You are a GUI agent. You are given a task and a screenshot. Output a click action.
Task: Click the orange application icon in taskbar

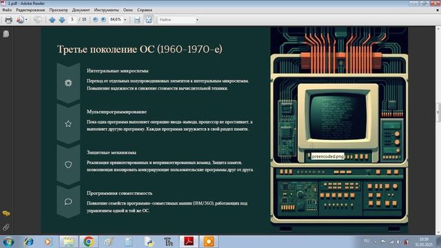coord(209,242)
